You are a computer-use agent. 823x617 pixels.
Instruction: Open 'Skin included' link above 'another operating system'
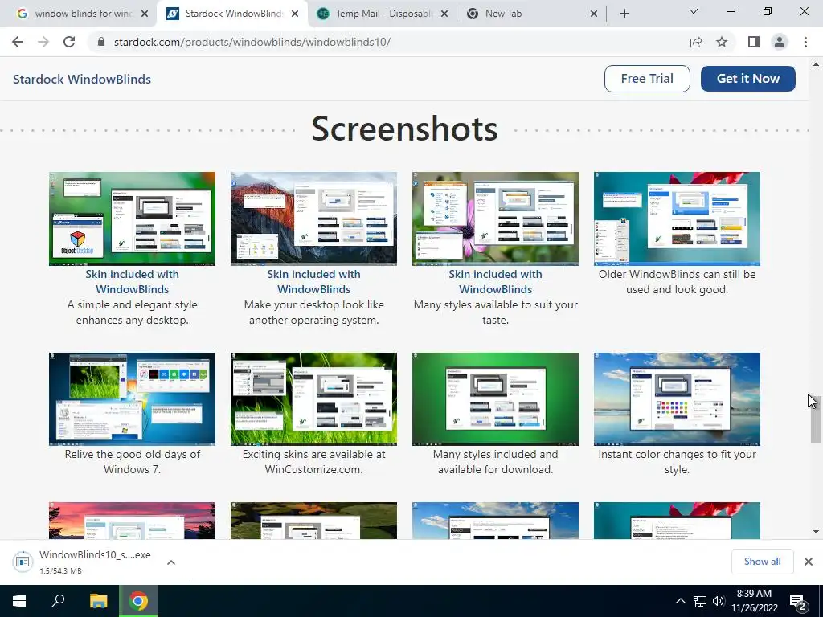(314, 282)
